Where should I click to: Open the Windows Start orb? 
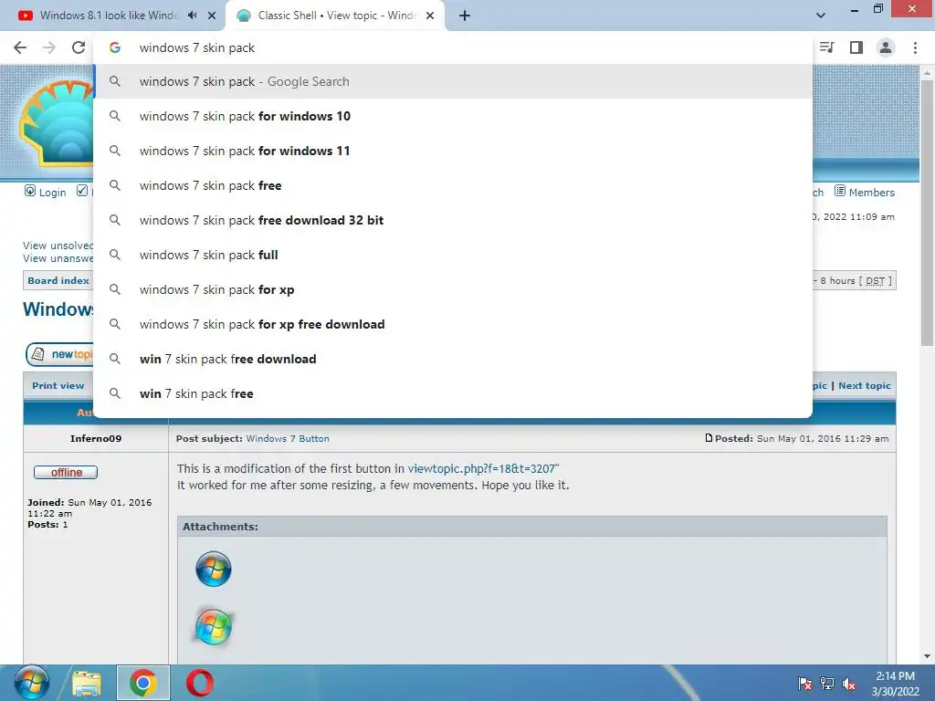pyautogui.click(x=31, y=683)
